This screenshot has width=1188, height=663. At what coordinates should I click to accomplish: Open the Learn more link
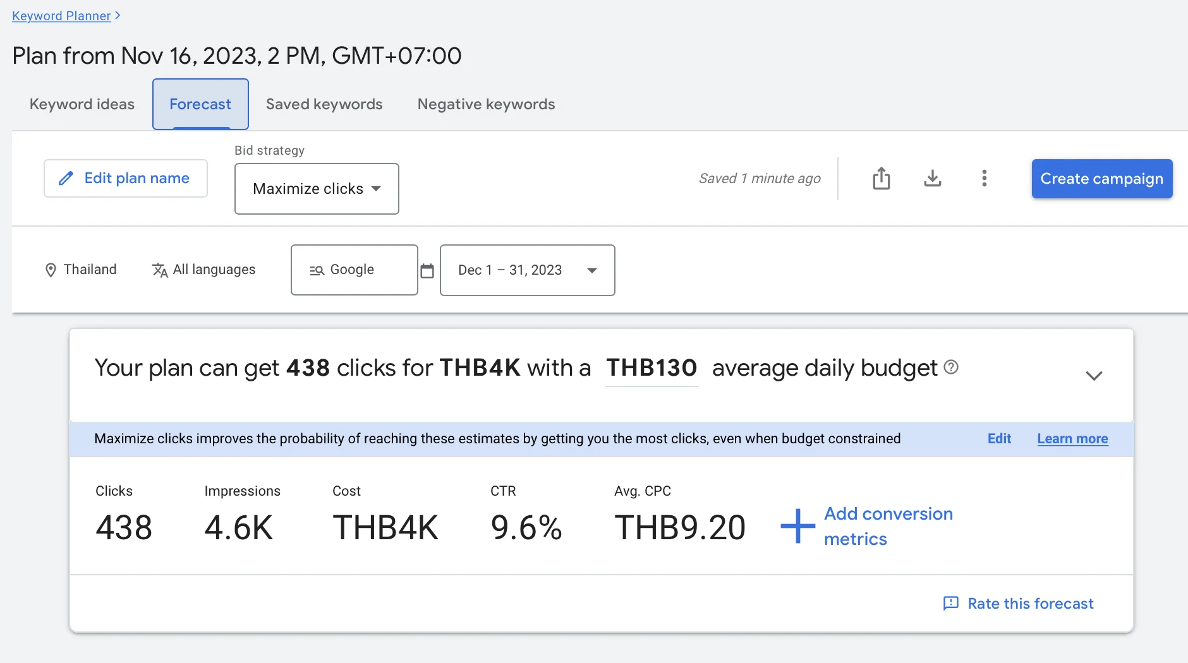(1072, 439)
